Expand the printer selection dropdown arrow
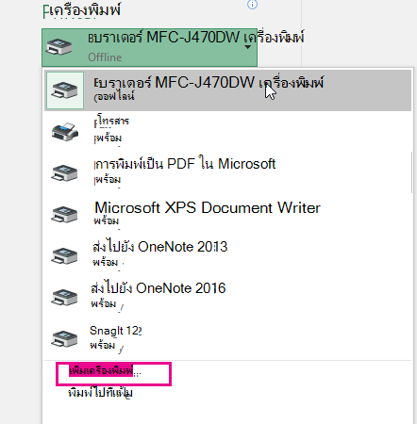417x424 pixels. (247, 47)
